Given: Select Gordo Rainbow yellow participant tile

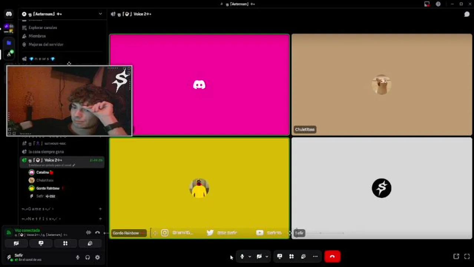Looking at the screenshot, I should click(200, 188).
